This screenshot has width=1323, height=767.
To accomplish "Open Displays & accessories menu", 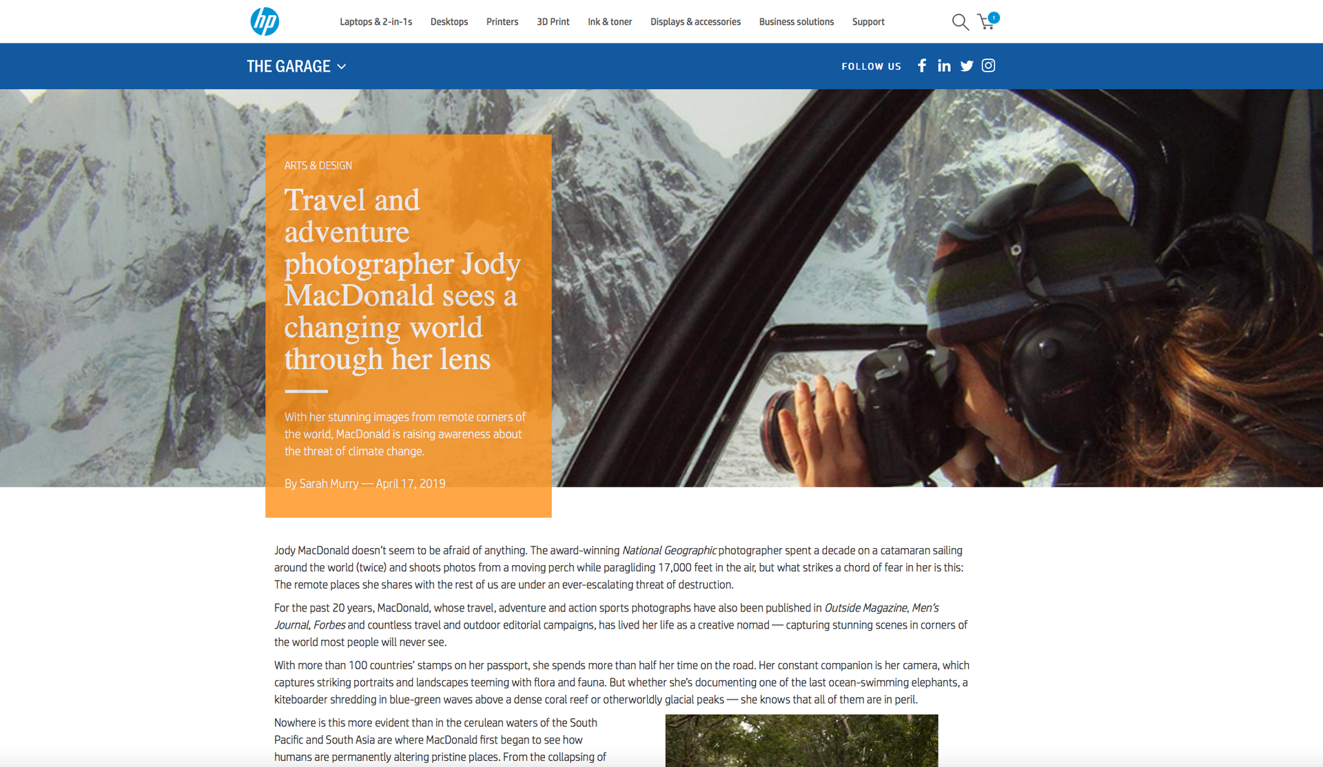I will (x=695, y=22).
